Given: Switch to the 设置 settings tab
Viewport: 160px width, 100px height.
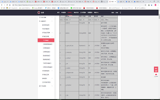Looking at the screenshot, I should point(129,2).
